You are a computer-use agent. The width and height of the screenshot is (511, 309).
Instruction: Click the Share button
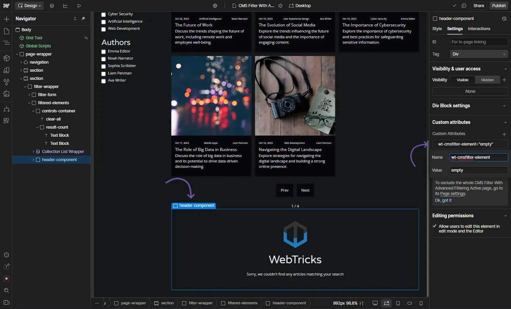(x=478, y=6)
